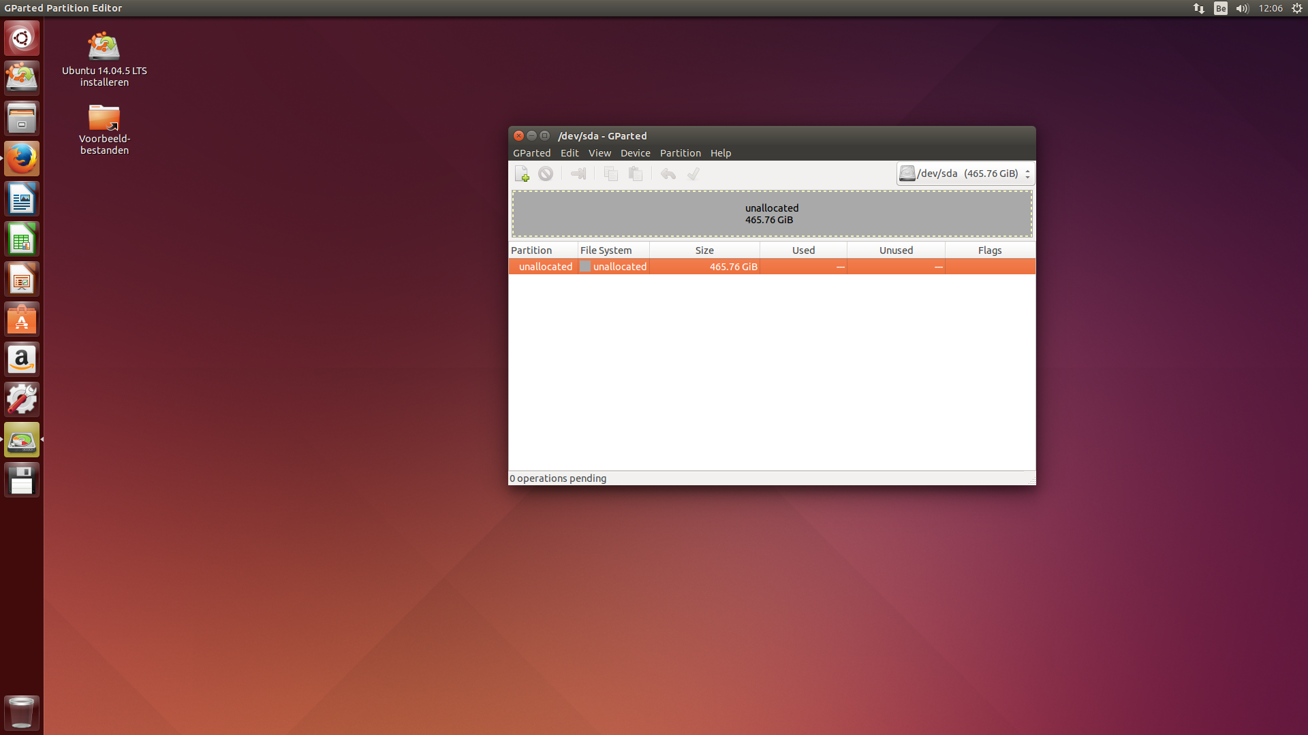Click the Copy partition toolbar icon
1308x735 pixels.
pyautogui.click(x=611, y=174)
